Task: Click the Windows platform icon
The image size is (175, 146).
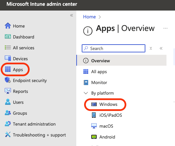Action: click(x=94, y=104)
